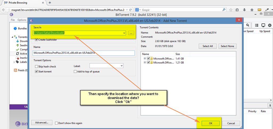Click the BitTorrent search magnifier icon
Image resolution: width=273 pixels, height=129 pixels.
pos(248,25)
